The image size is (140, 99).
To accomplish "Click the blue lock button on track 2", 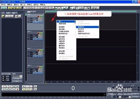I will click(36, 39).
